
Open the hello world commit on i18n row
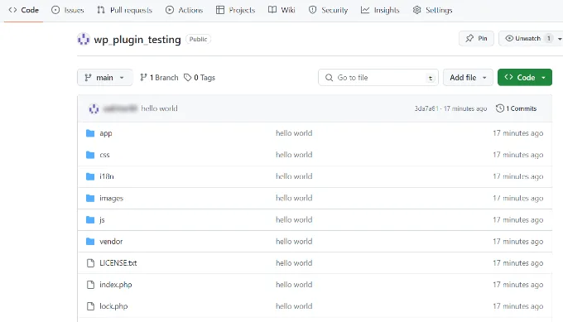click(x=294, y=176)
